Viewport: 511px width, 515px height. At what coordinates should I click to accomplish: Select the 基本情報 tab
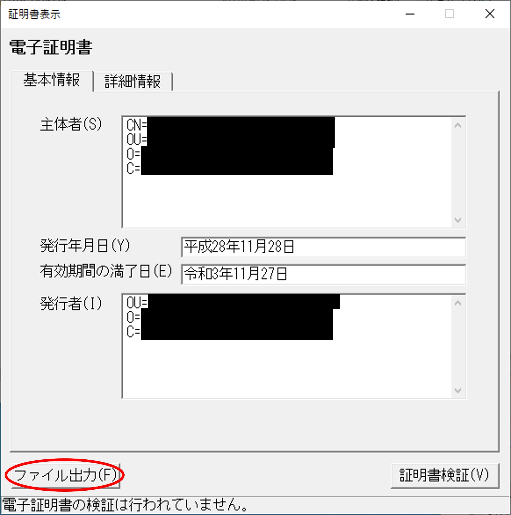[x=52, y=81]
